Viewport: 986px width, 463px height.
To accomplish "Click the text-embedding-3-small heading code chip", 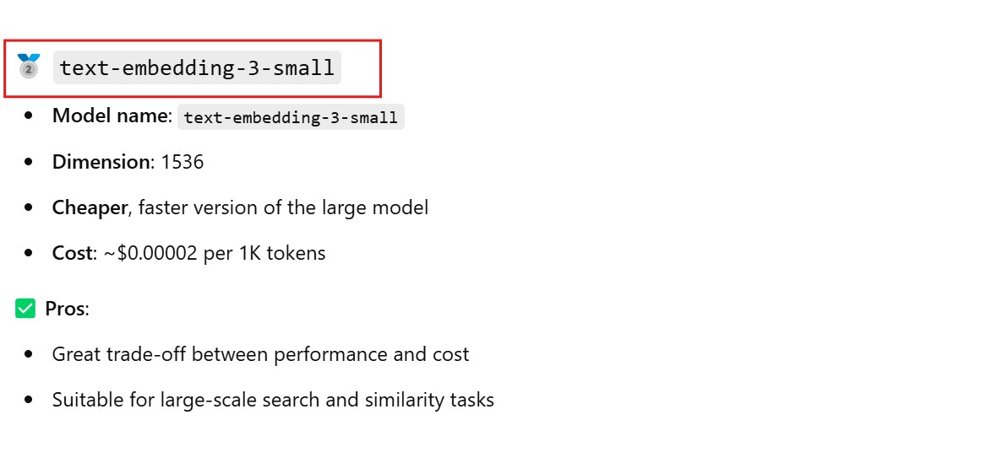I will (197, 67).
